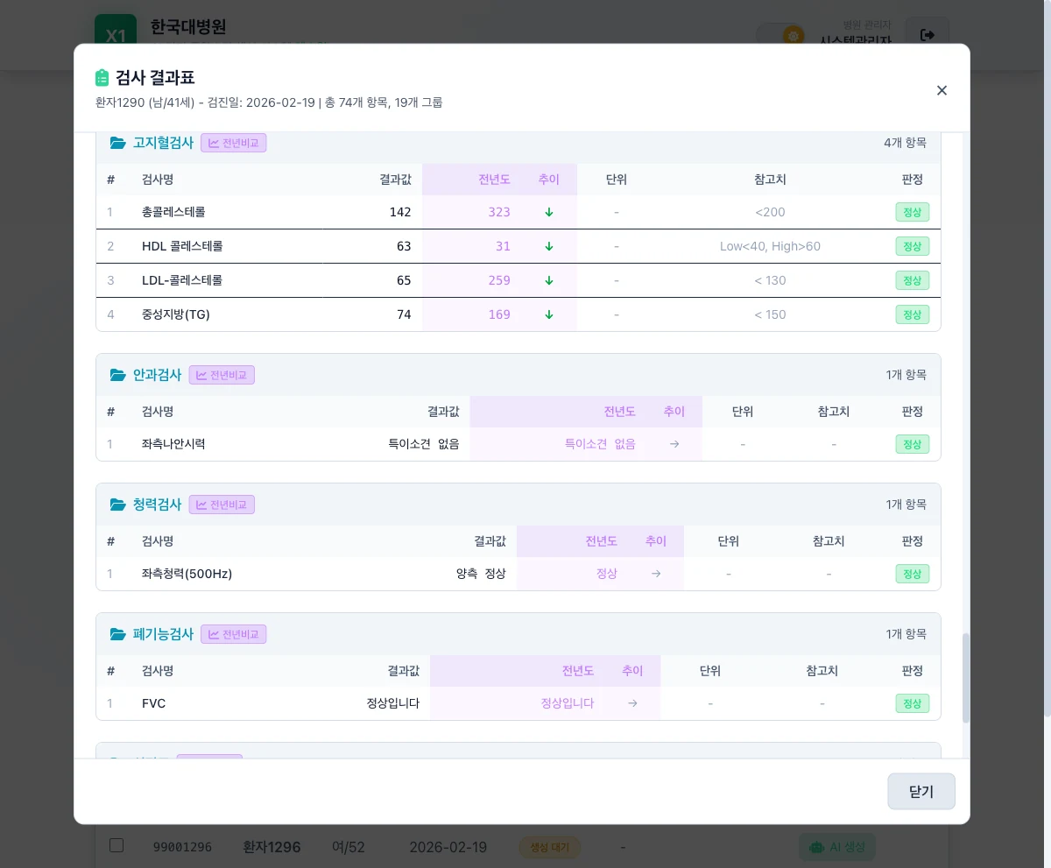Click the down trend arrow in LDL-콜레스테롤 row
This screenshot has height=868, width=1051.
549,280
